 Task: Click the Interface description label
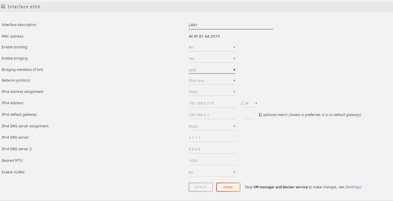[x=19, y=25]
